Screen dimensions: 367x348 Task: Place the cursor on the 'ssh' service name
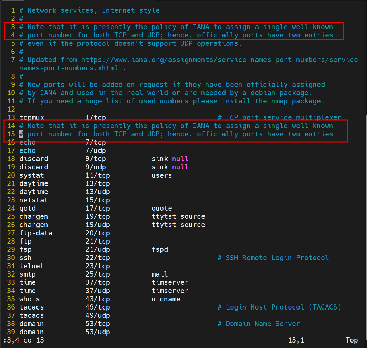25,258
